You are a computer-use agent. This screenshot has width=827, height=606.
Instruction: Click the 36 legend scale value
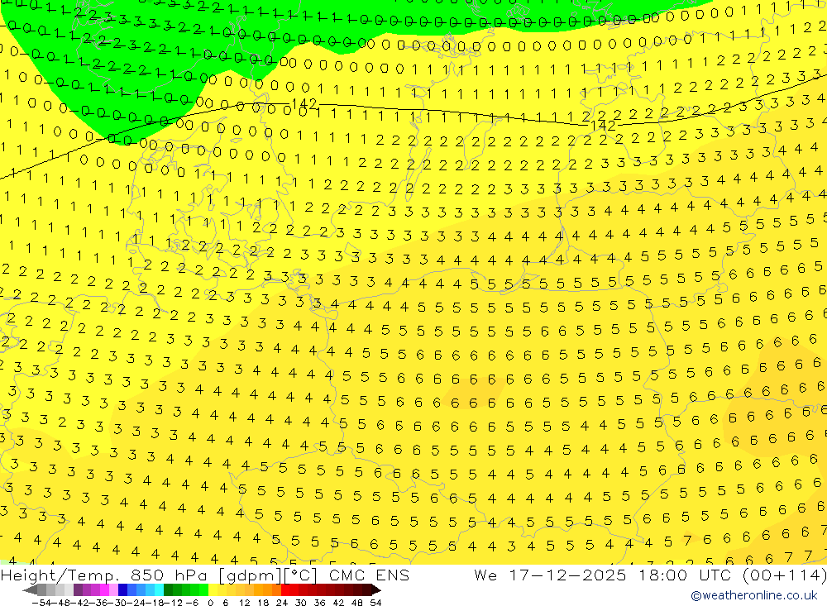pyautogui.click(x=319, y=603)
